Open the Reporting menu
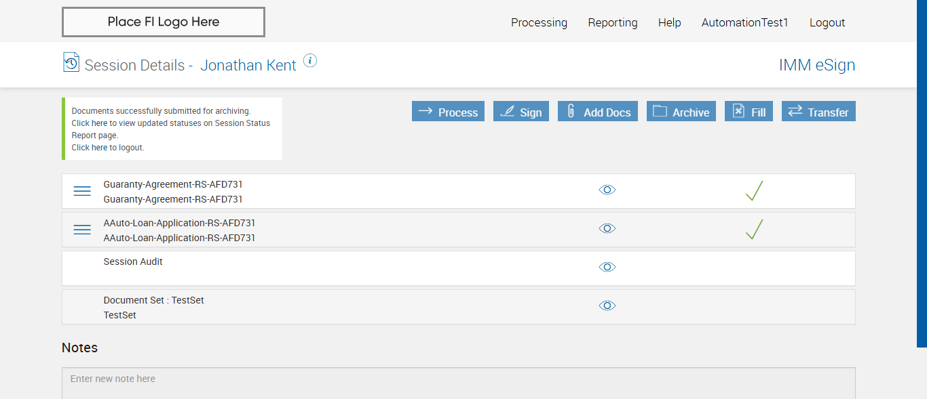Viewport: 927px width, 399px height. pos(613,23)
